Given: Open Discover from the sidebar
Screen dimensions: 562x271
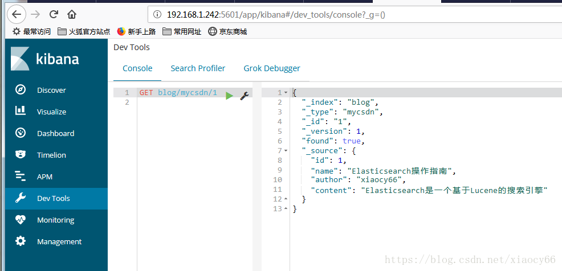Looking at the screenshot, I should point(56,90).
